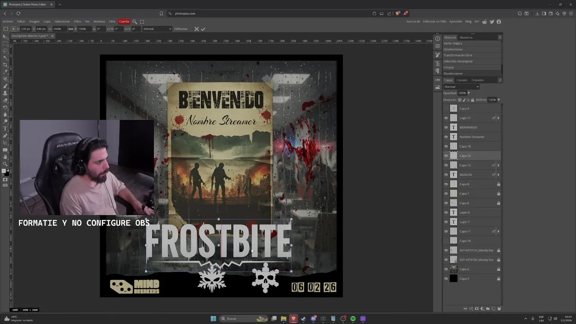Select Transformación libre history step

tap(458, 55)
